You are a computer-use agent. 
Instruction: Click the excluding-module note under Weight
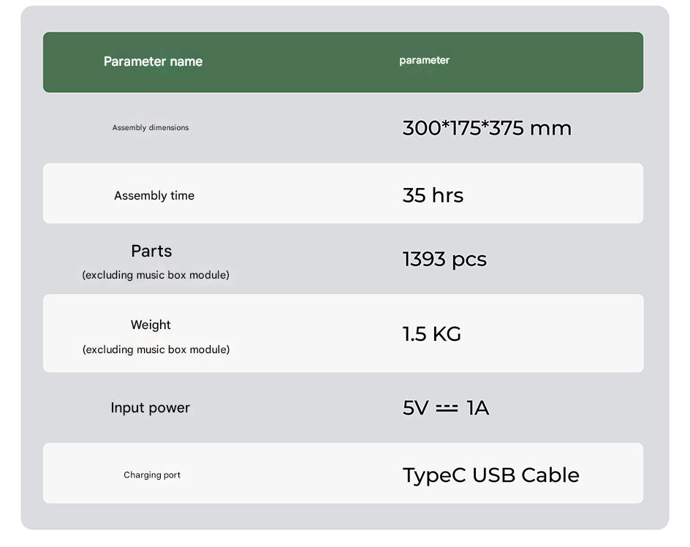point(156,350)
